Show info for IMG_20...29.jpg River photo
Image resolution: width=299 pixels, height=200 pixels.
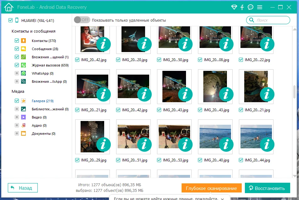[x=103, y=145]
